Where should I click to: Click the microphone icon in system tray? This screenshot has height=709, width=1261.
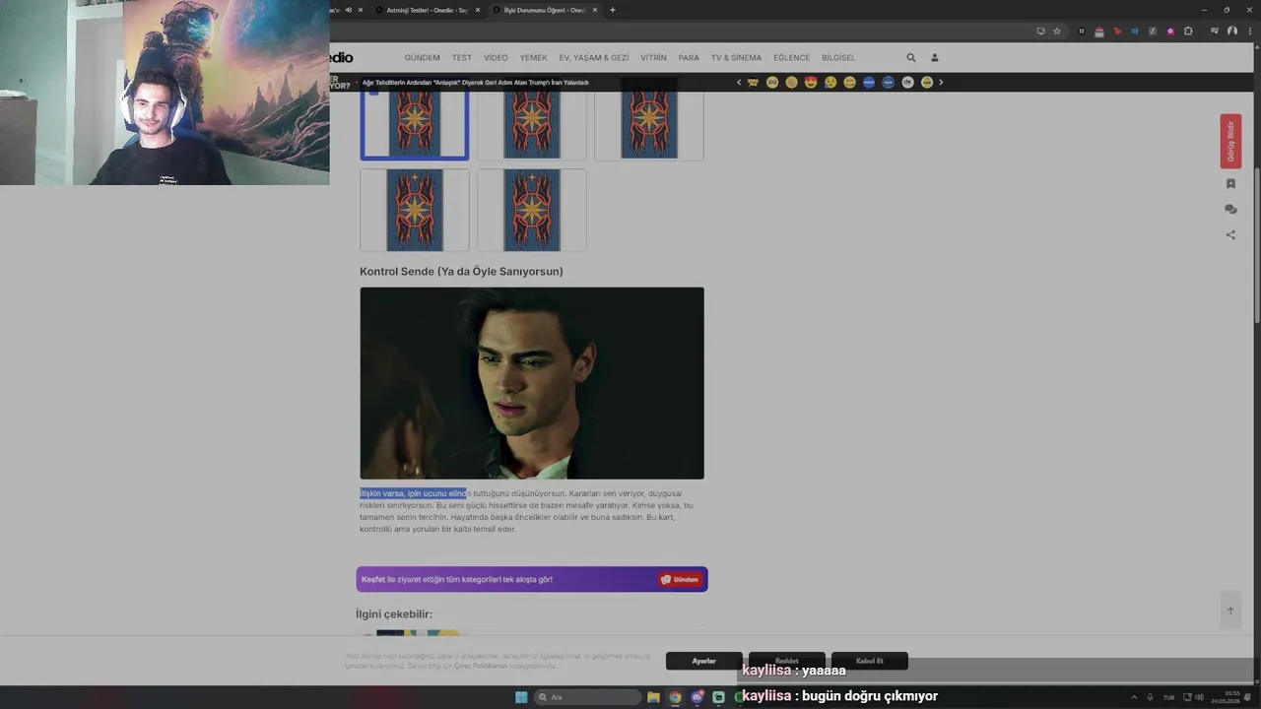1150,697
